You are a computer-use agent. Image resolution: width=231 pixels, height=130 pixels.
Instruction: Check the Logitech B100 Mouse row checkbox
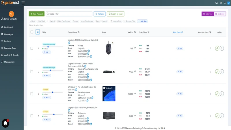tap(32, 48)
